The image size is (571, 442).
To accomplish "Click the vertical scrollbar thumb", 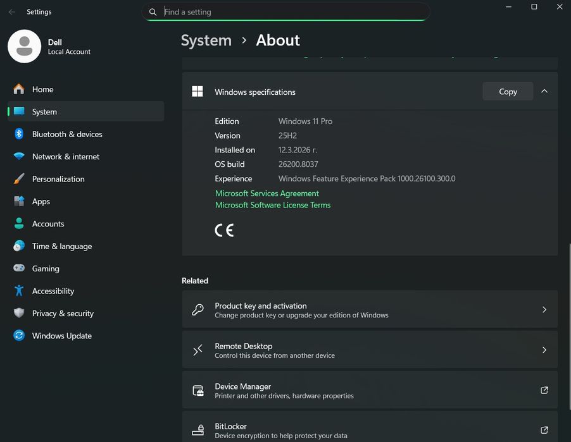I will [570, 327].
